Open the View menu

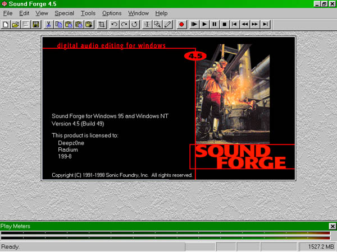pos(42,13)
